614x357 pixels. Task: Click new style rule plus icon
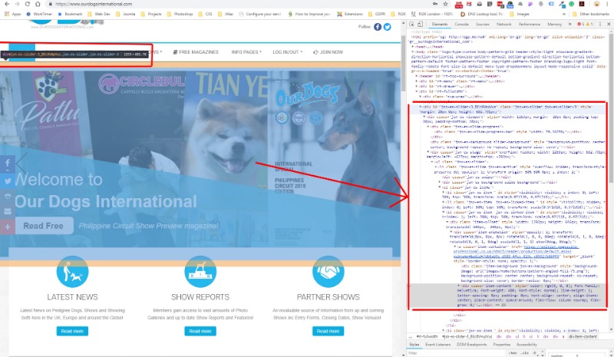pos(535,352)
